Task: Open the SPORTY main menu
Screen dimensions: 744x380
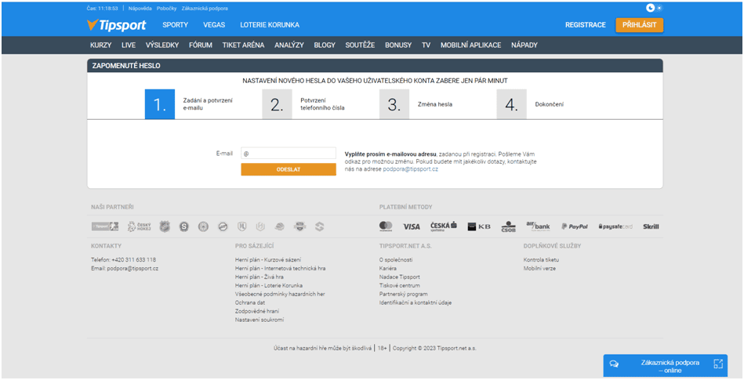Action: click(175, 25)
